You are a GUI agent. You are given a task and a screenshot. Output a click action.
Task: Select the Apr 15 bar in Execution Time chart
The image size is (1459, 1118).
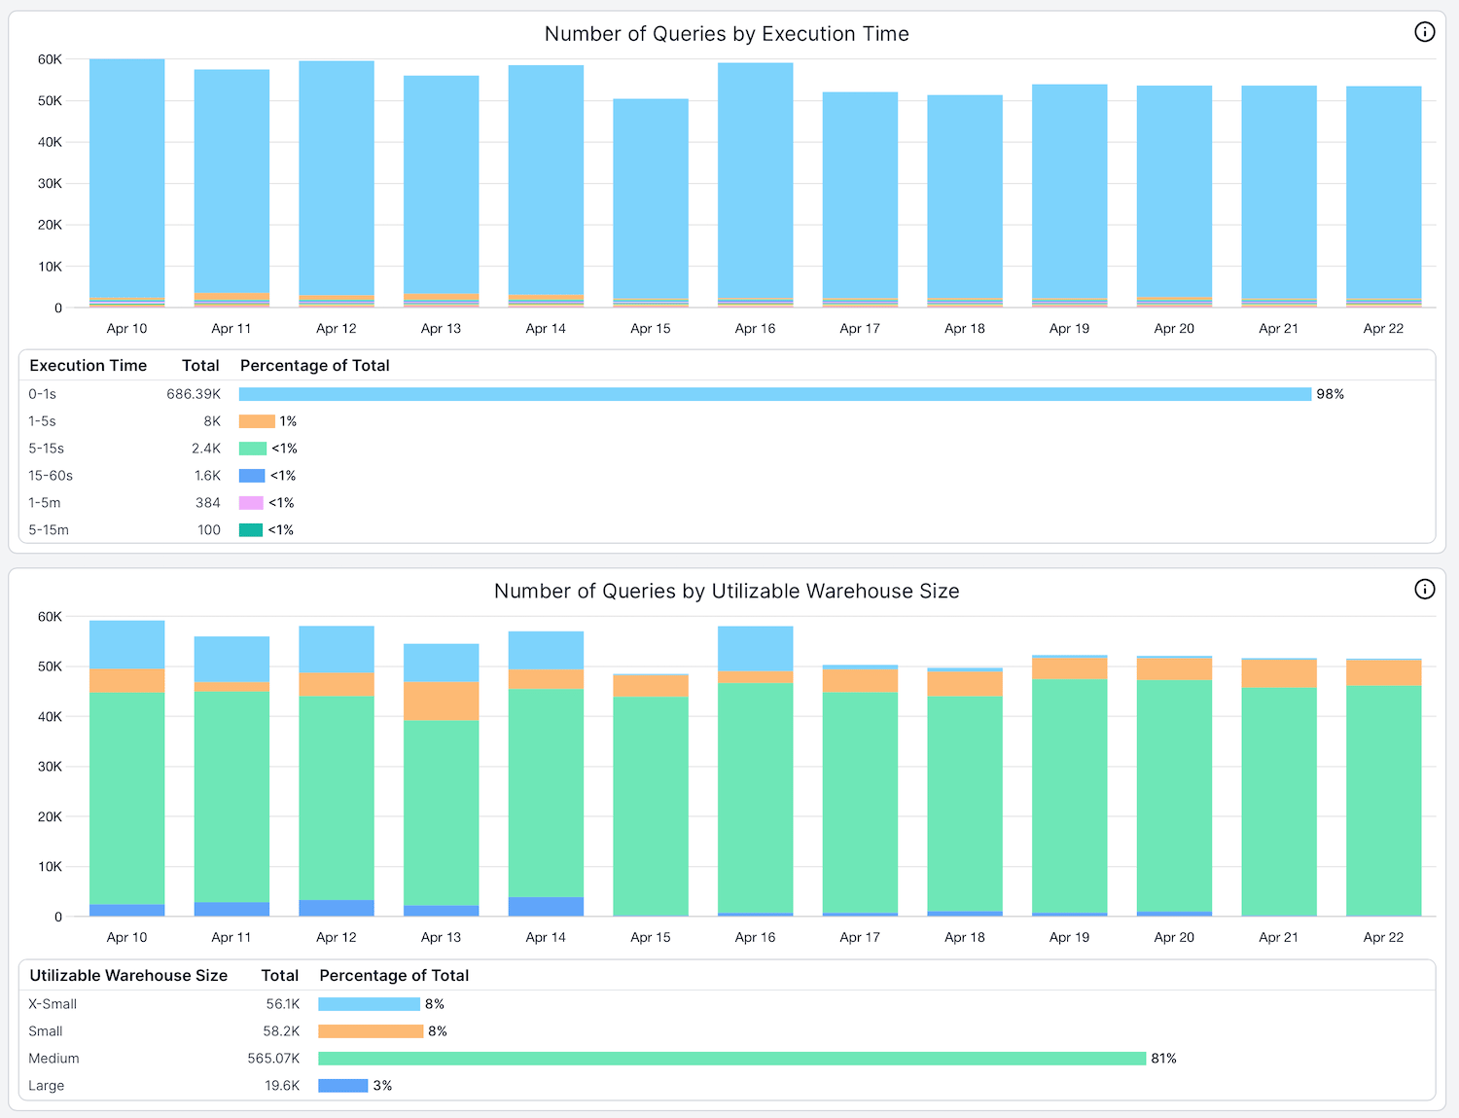click(651, 202)
